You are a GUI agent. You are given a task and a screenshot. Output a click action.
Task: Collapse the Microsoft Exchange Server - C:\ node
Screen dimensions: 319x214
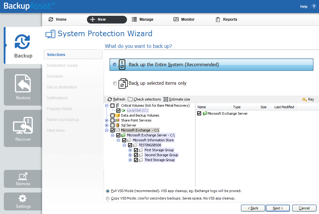click(x=112, y=135)
